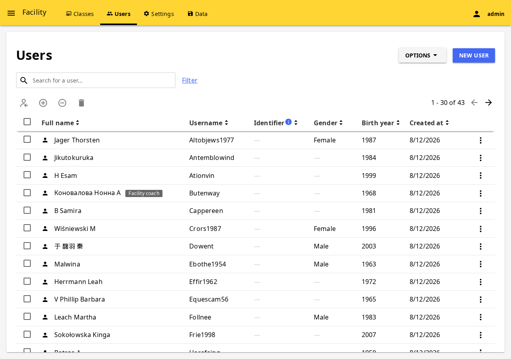Open row menu for Malwina
Screen dimensions: 511x359
(481, 264)
